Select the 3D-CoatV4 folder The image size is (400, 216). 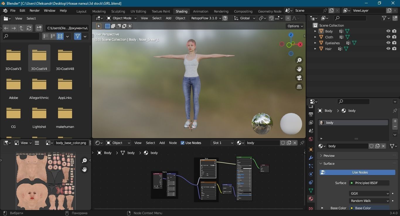click(x=39, y=58)
